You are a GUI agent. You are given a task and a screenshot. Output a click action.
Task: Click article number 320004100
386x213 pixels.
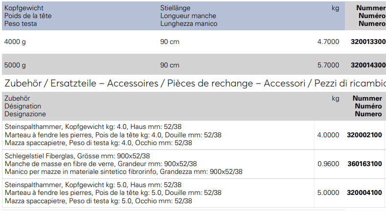[364, 192]
